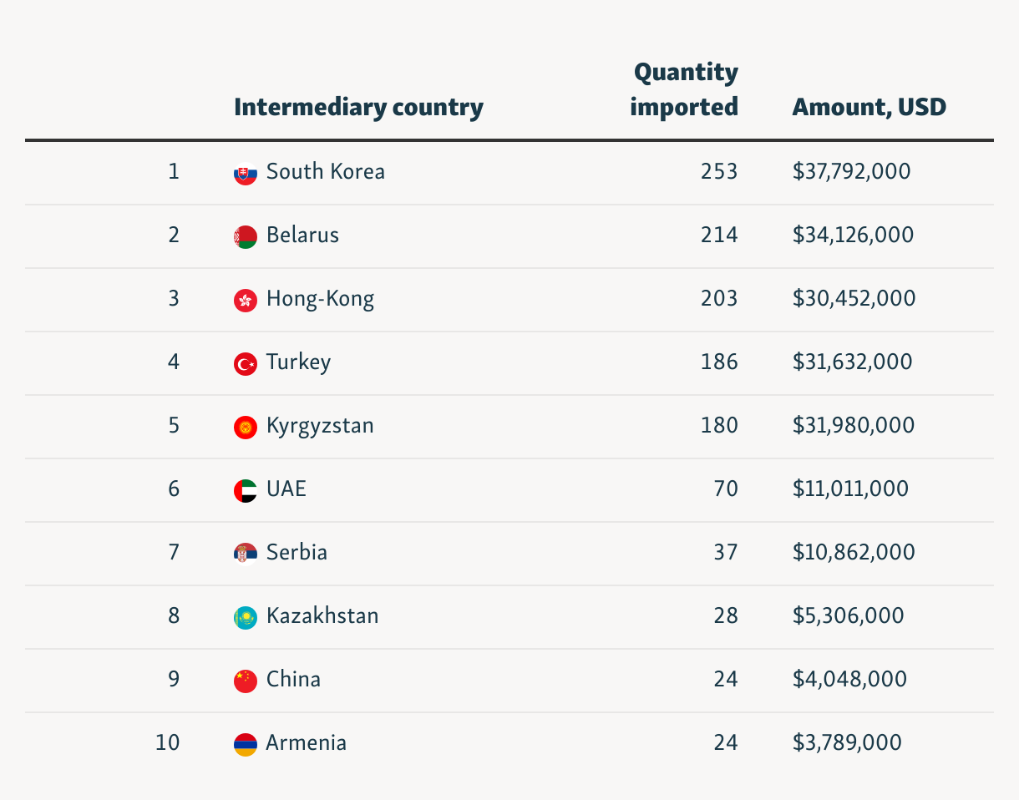
Task: Click the Belarus flag icon
Action: (245, 237)
